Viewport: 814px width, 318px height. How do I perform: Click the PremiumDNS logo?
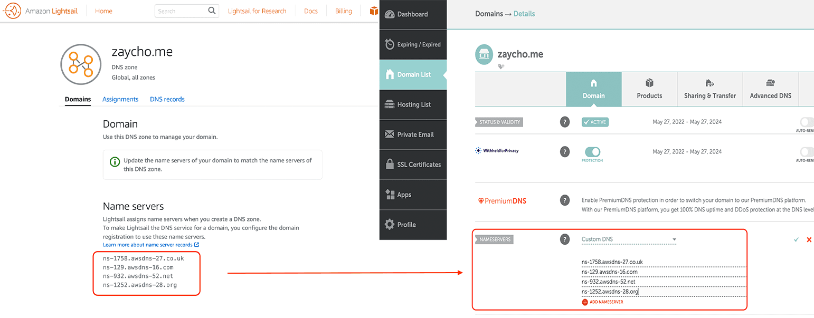(x=501, y=201)
